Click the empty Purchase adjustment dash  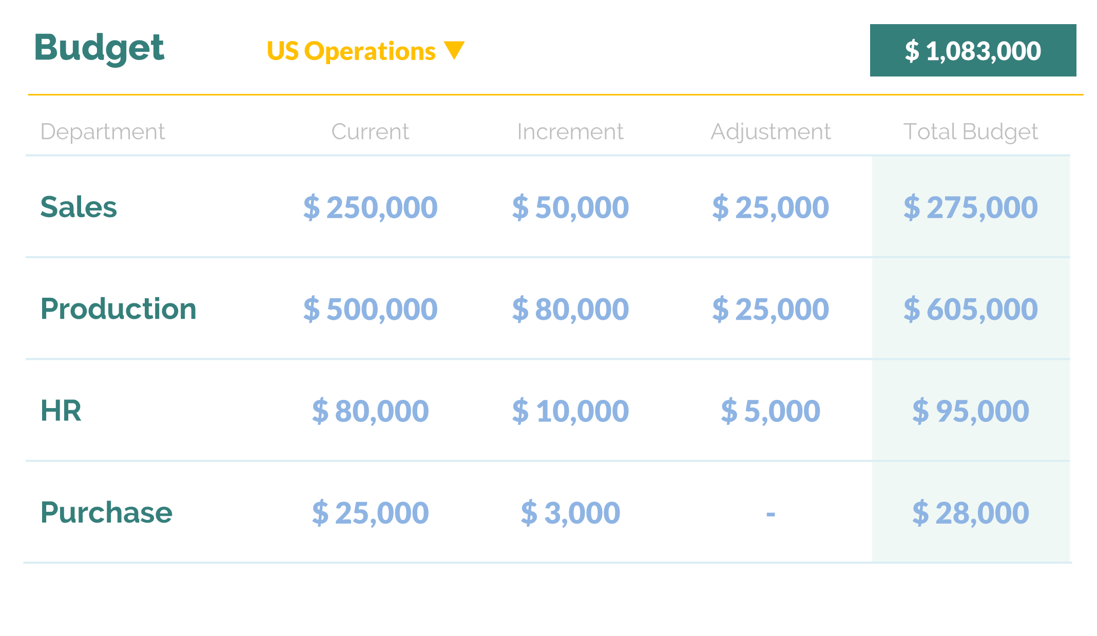click(771, 513)
